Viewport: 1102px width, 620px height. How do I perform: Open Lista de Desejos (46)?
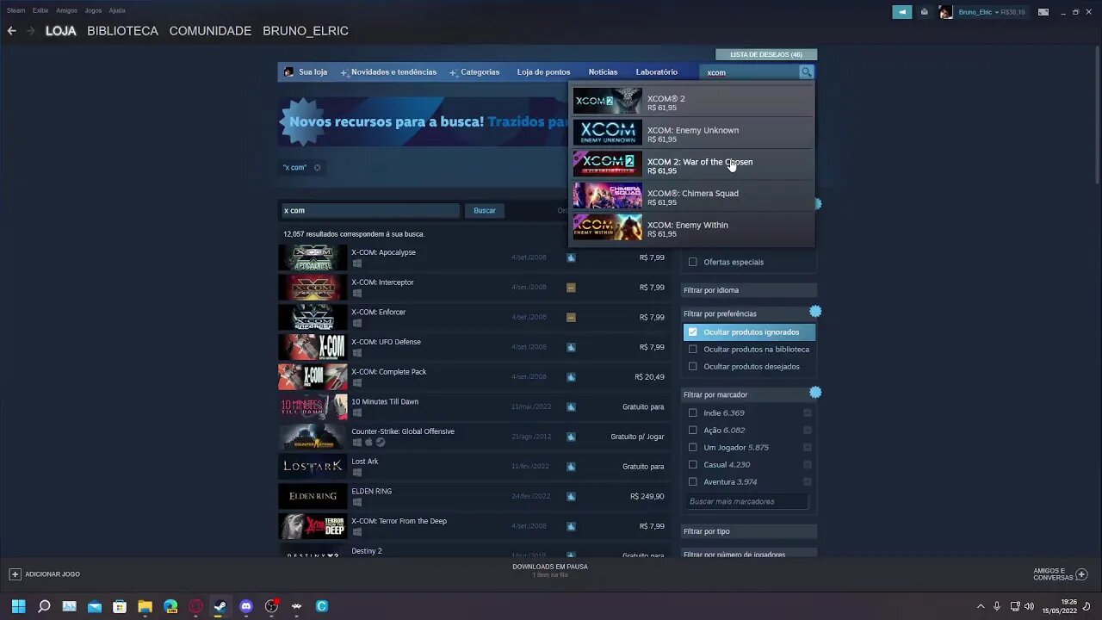coord(766,54)
